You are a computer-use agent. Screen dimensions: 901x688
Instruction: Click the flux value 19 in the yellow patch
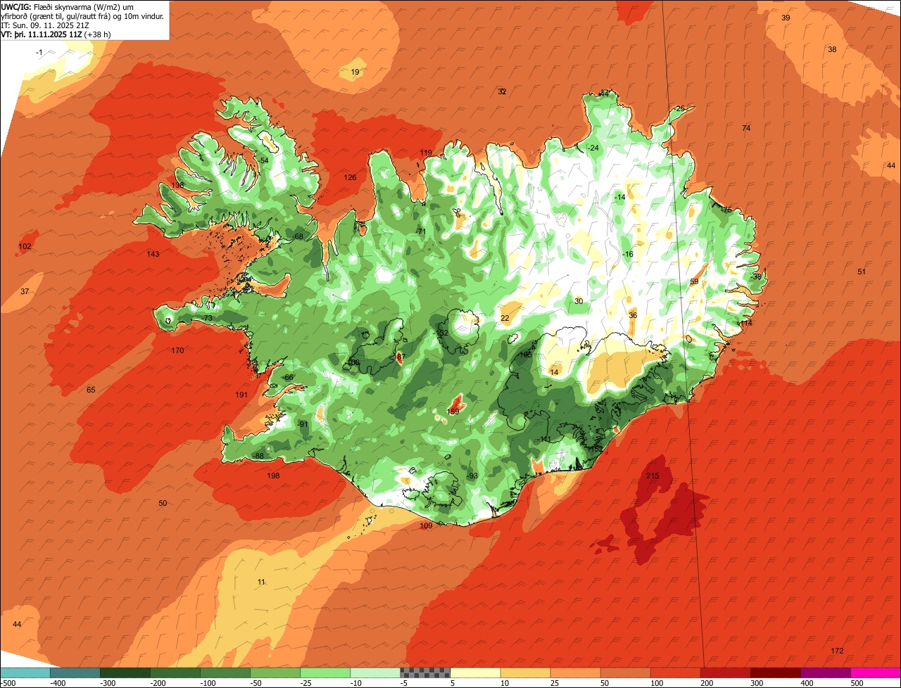(355, 72)
